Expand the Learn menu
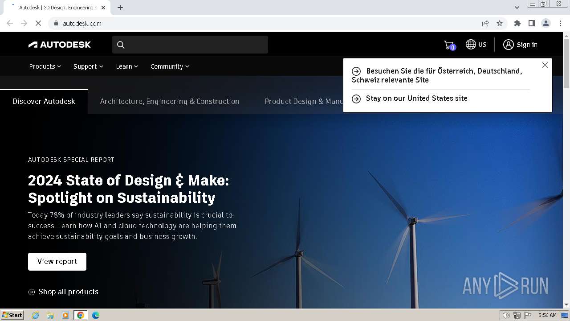 (127, 66)
